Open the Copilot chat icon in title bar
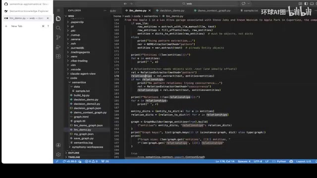The image size is (317, 178). click(243, 3)
